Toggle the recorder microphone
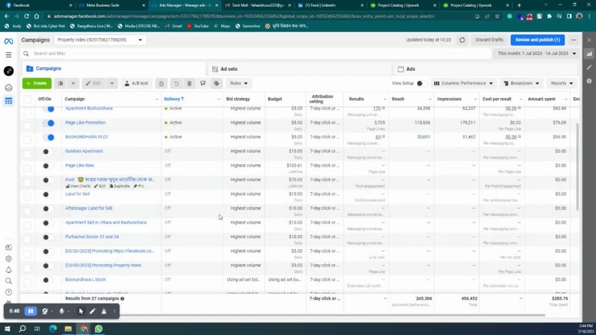The width and height of the screenshot is (596, 335). click(61, 311)
